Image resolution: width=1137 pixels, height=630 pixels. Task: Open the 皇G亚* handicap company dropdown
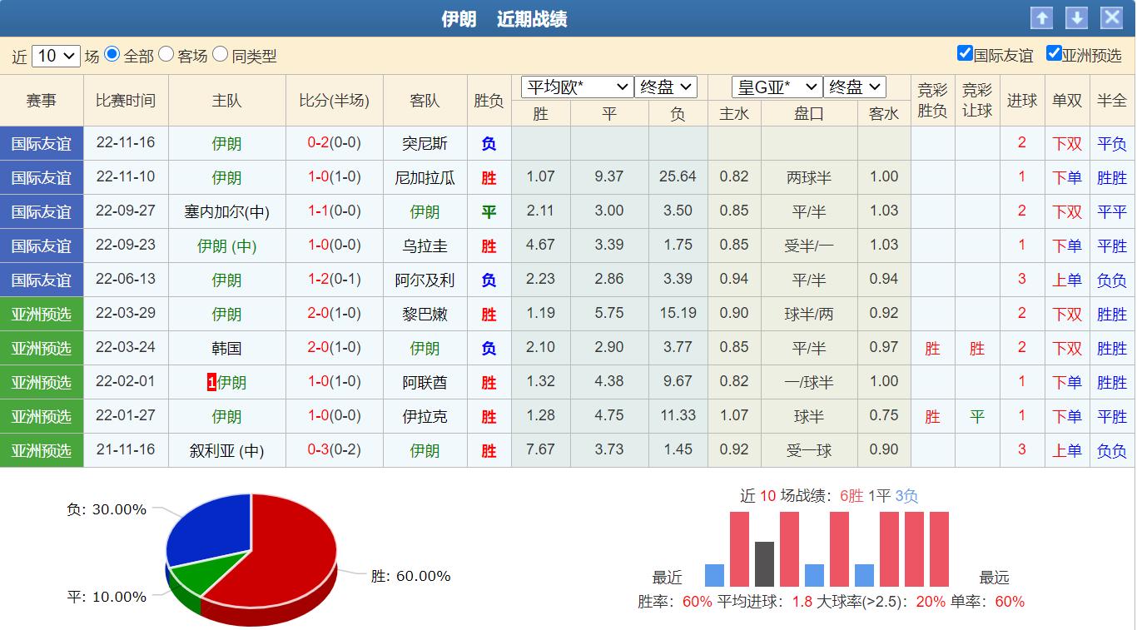[777, 87]
